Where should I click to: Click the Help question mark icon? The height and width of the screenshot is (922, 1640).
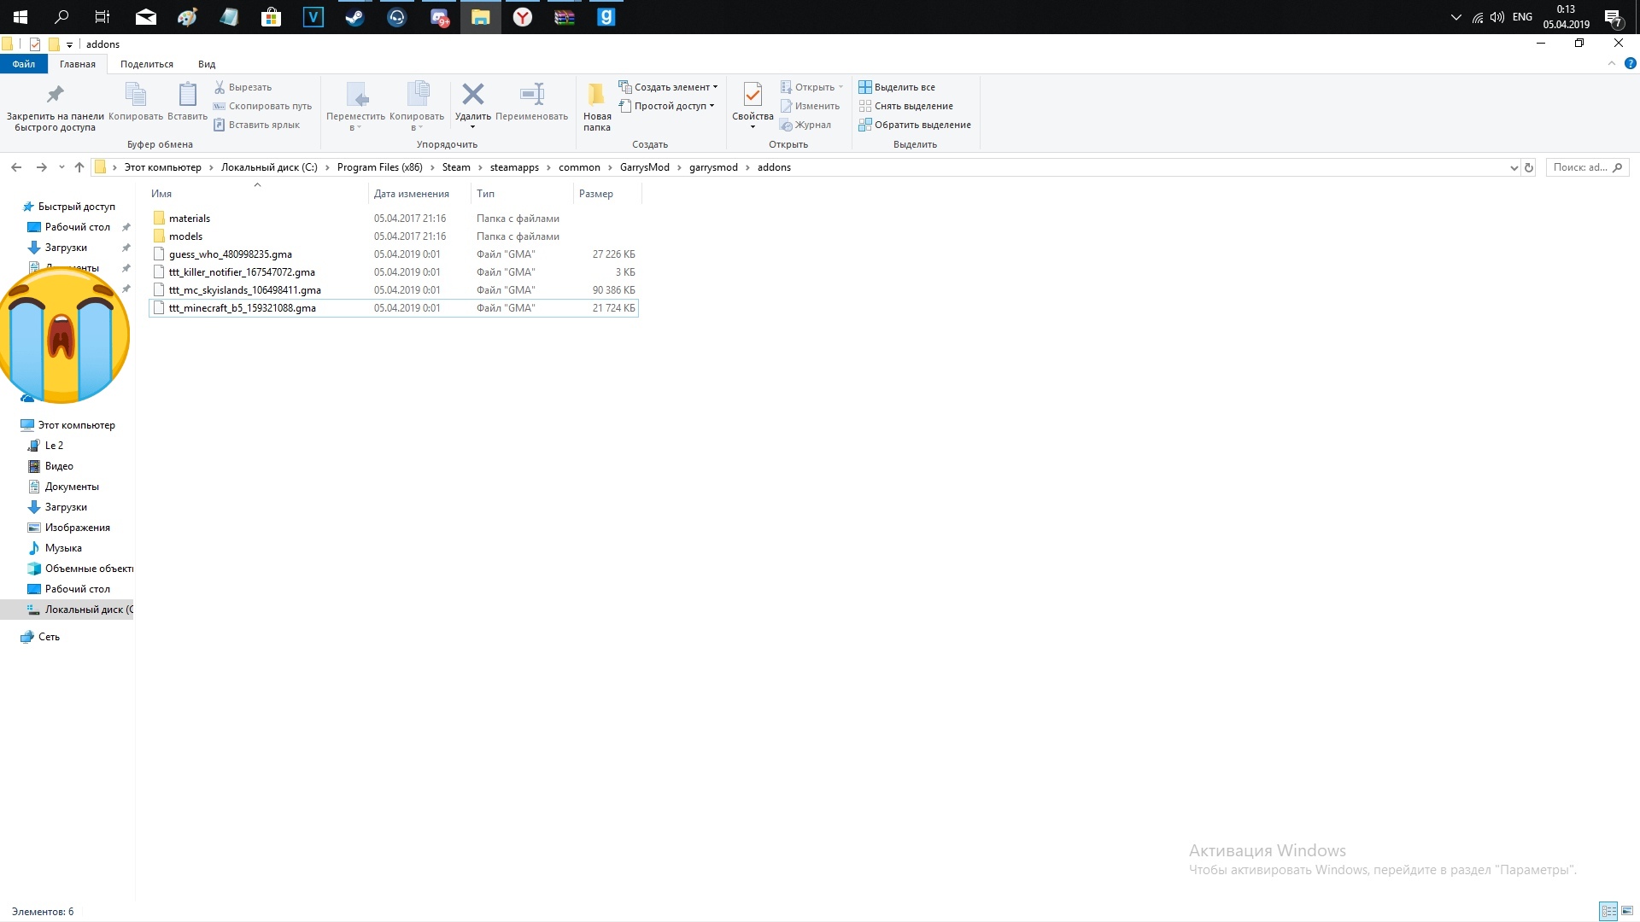click(x=1630, y=63)
